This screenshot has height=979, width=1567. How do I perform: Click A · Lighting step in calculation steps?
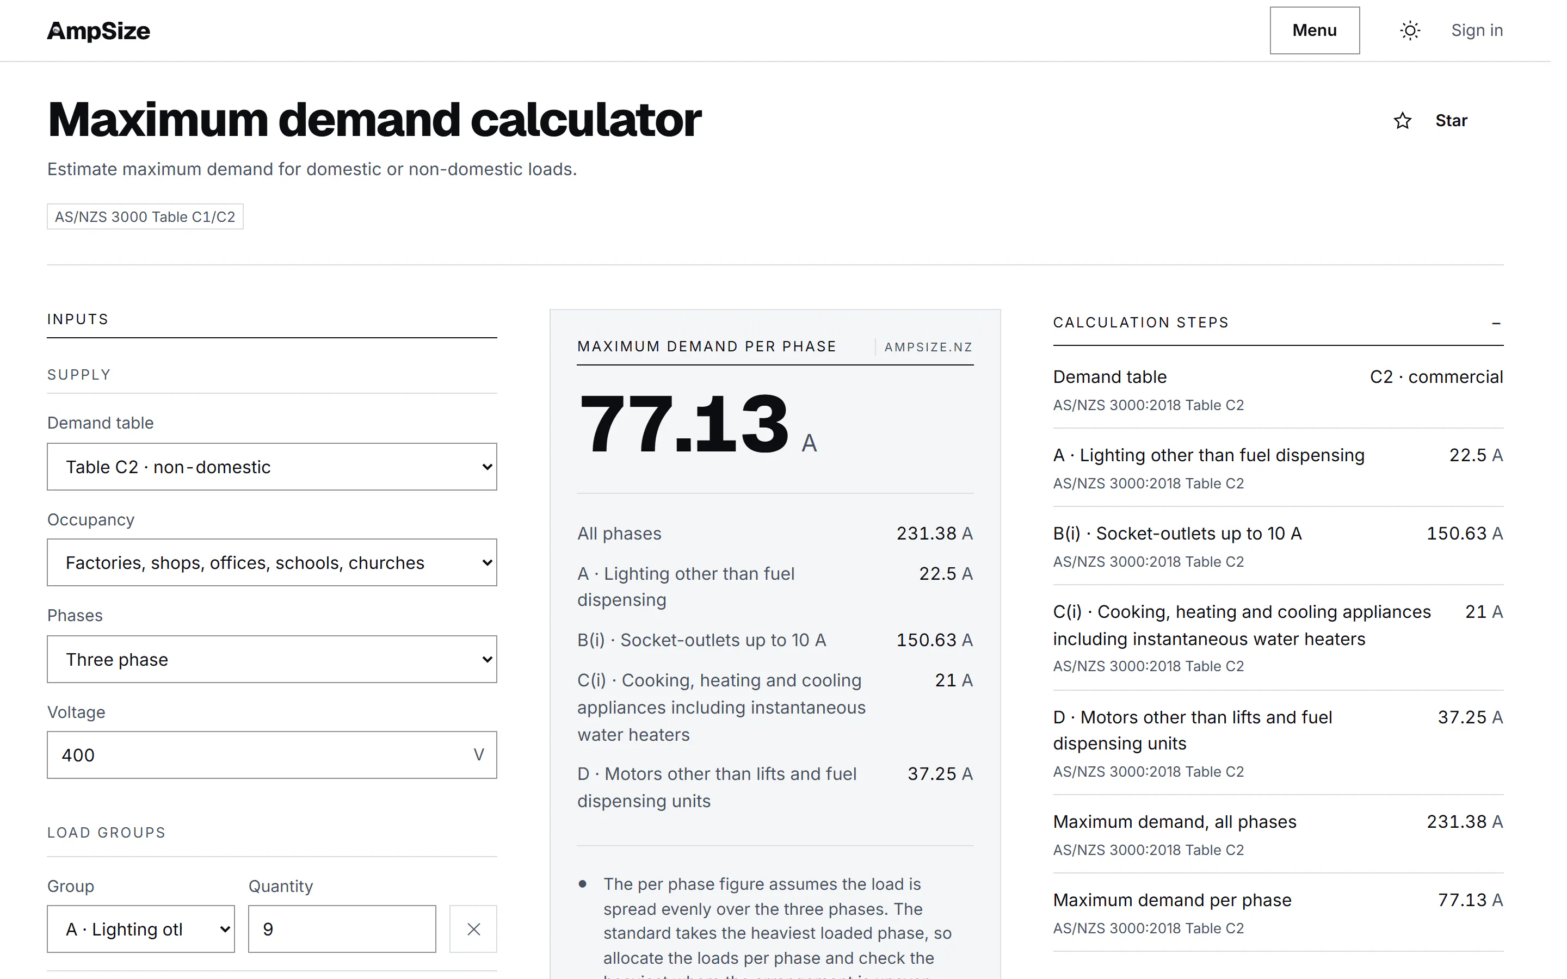(1208, 455)
